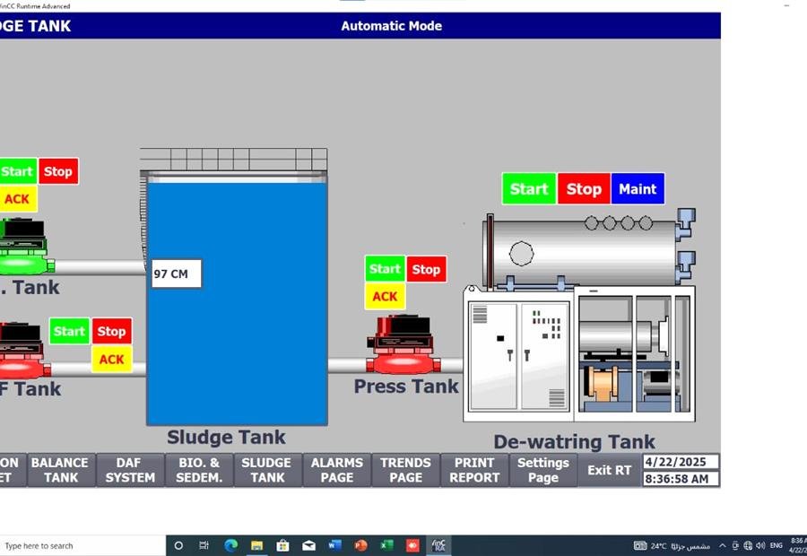Open File Explorer from taskbar
807x556 pixels.
click(x=256, y=545)
